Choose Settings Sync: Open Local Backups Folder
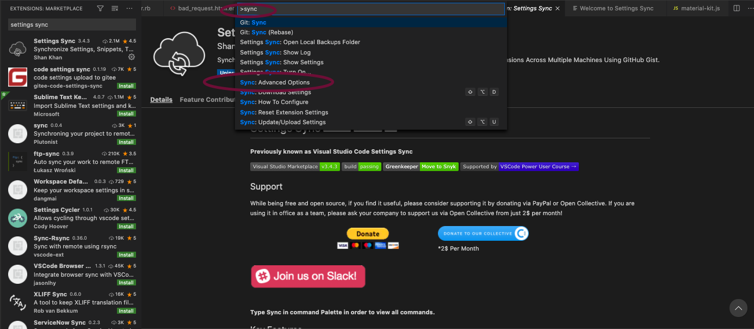754x329 pixels. [x=371, y=42]
